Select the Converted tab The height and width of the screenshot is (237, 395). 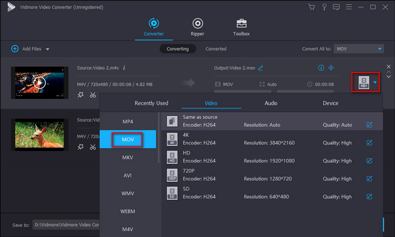[216, 49]
